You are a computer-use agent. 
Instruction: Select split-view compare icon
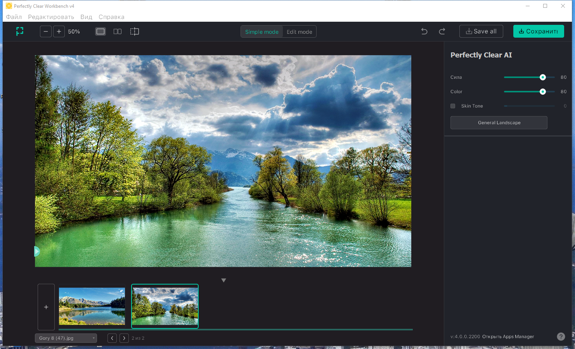[x=134, y=31]
